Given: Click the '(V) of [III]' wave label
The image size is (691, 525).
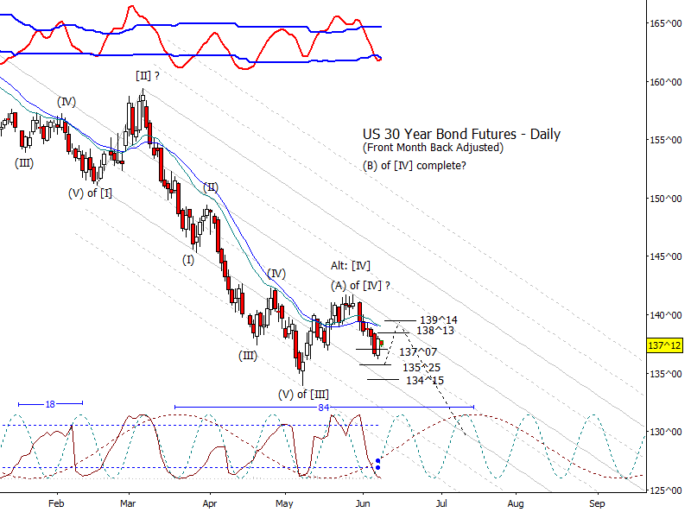Looking at the screenshot, I should 303,395.
